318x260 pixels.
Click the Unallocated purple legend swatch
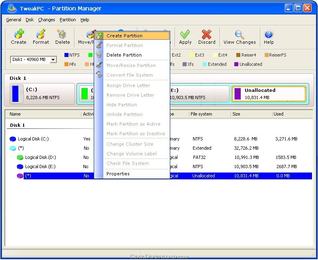tap(236, 64)
